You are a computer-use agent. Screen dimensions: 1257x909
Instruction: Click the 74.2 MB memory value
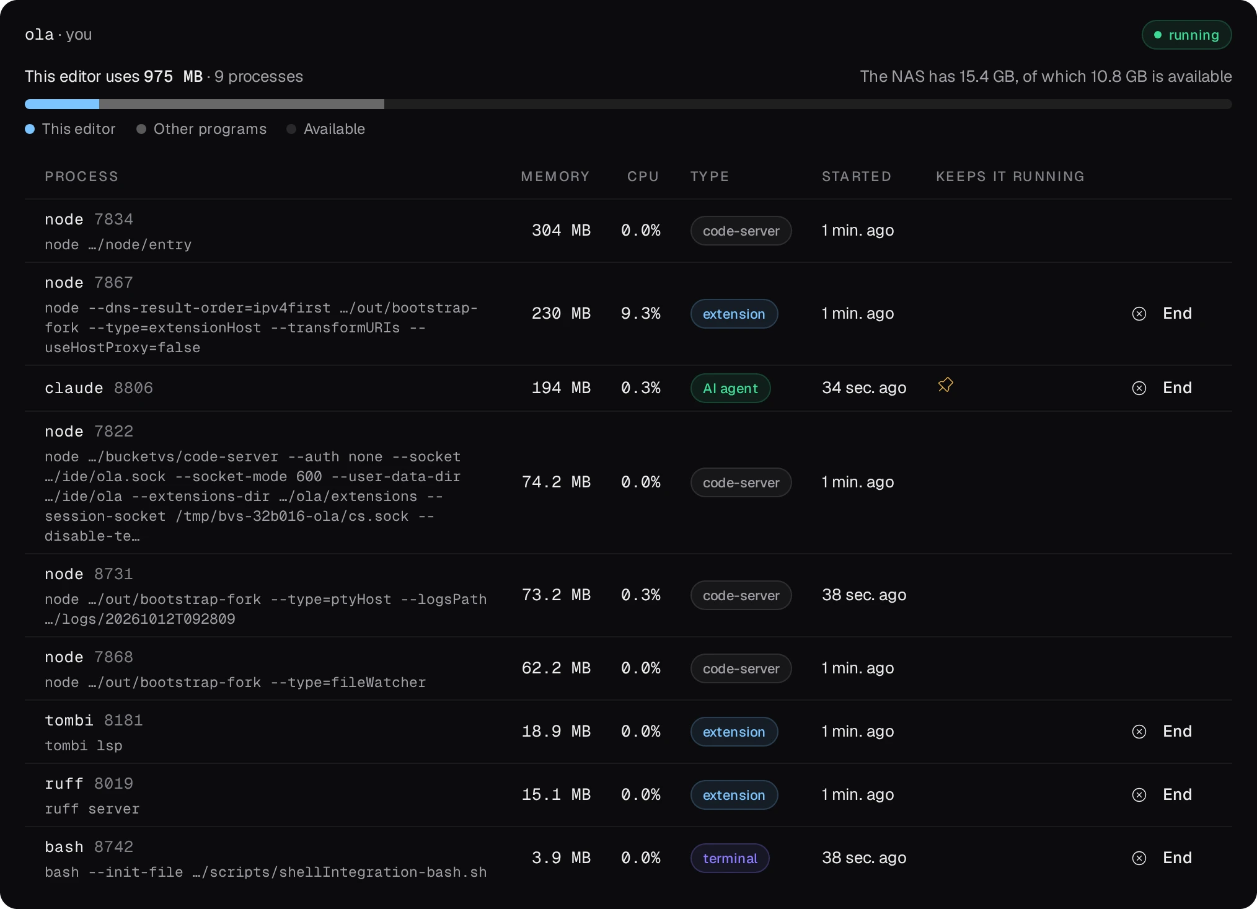556,482
